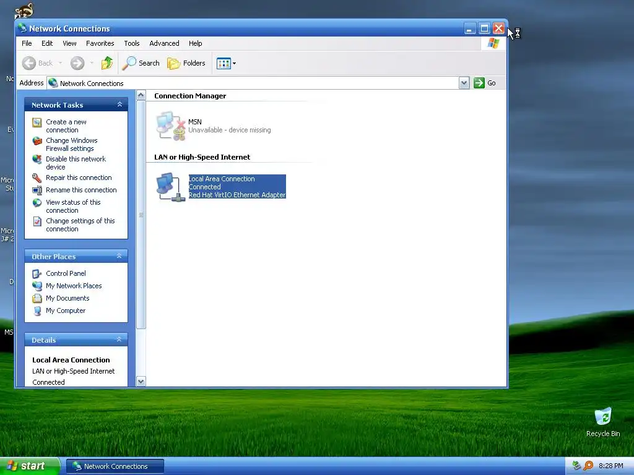This screenshot has width=634, height=475.
Task: Click the clock showing 8:28 PM
Action: click(610, 466)
